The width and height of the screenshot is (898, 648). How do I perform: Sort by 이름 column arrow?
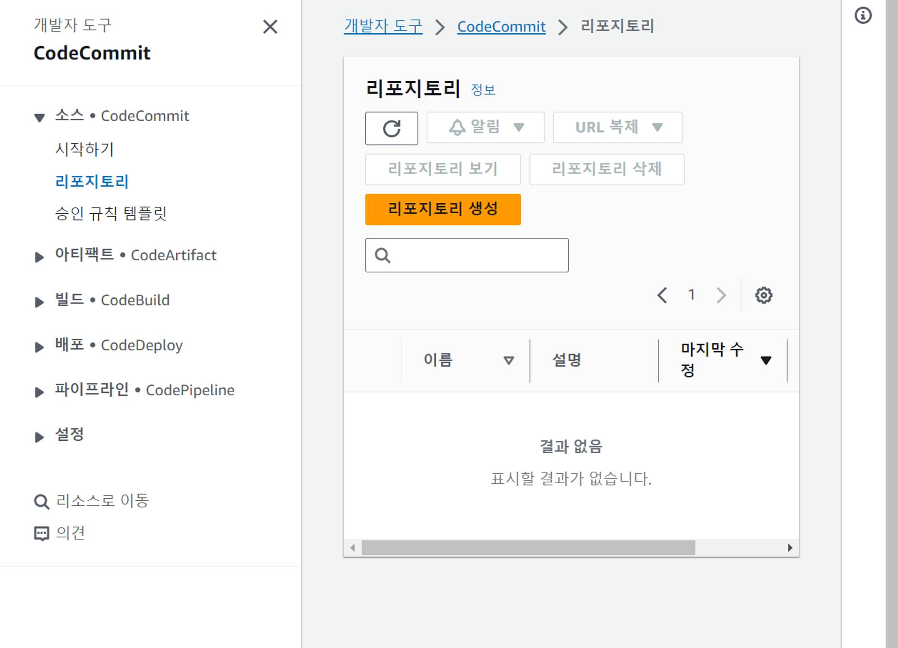point(508,361)
